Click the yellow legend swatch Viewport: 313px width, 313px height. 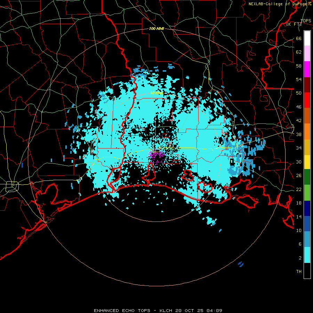click(x=307, y=162)
